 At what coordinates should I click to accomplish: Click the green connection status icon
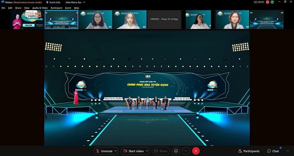pos(272,2)
